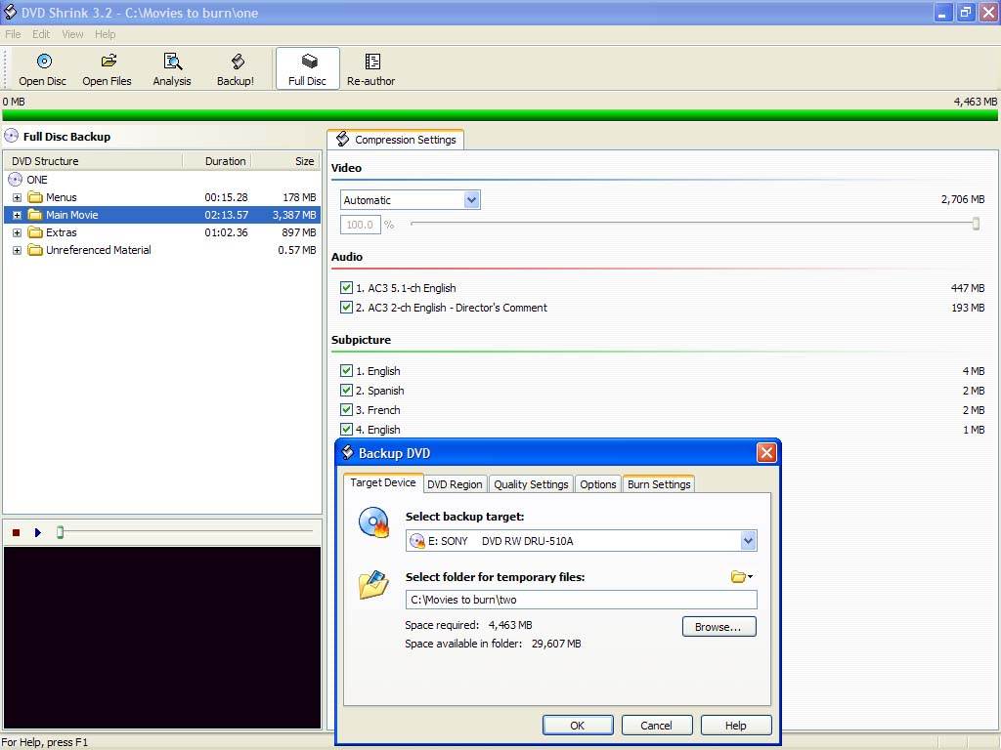The image size is (1001, 750).
Task: Expand the Menus tree node
Action: 18,197
